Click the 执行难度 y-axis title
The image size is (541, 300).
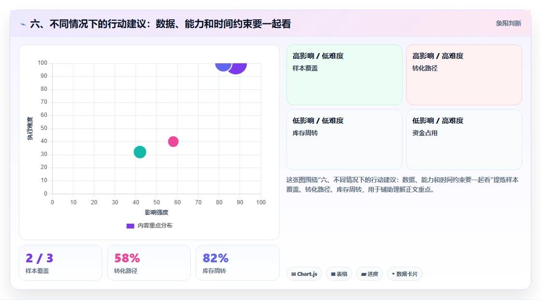(30, 129)
